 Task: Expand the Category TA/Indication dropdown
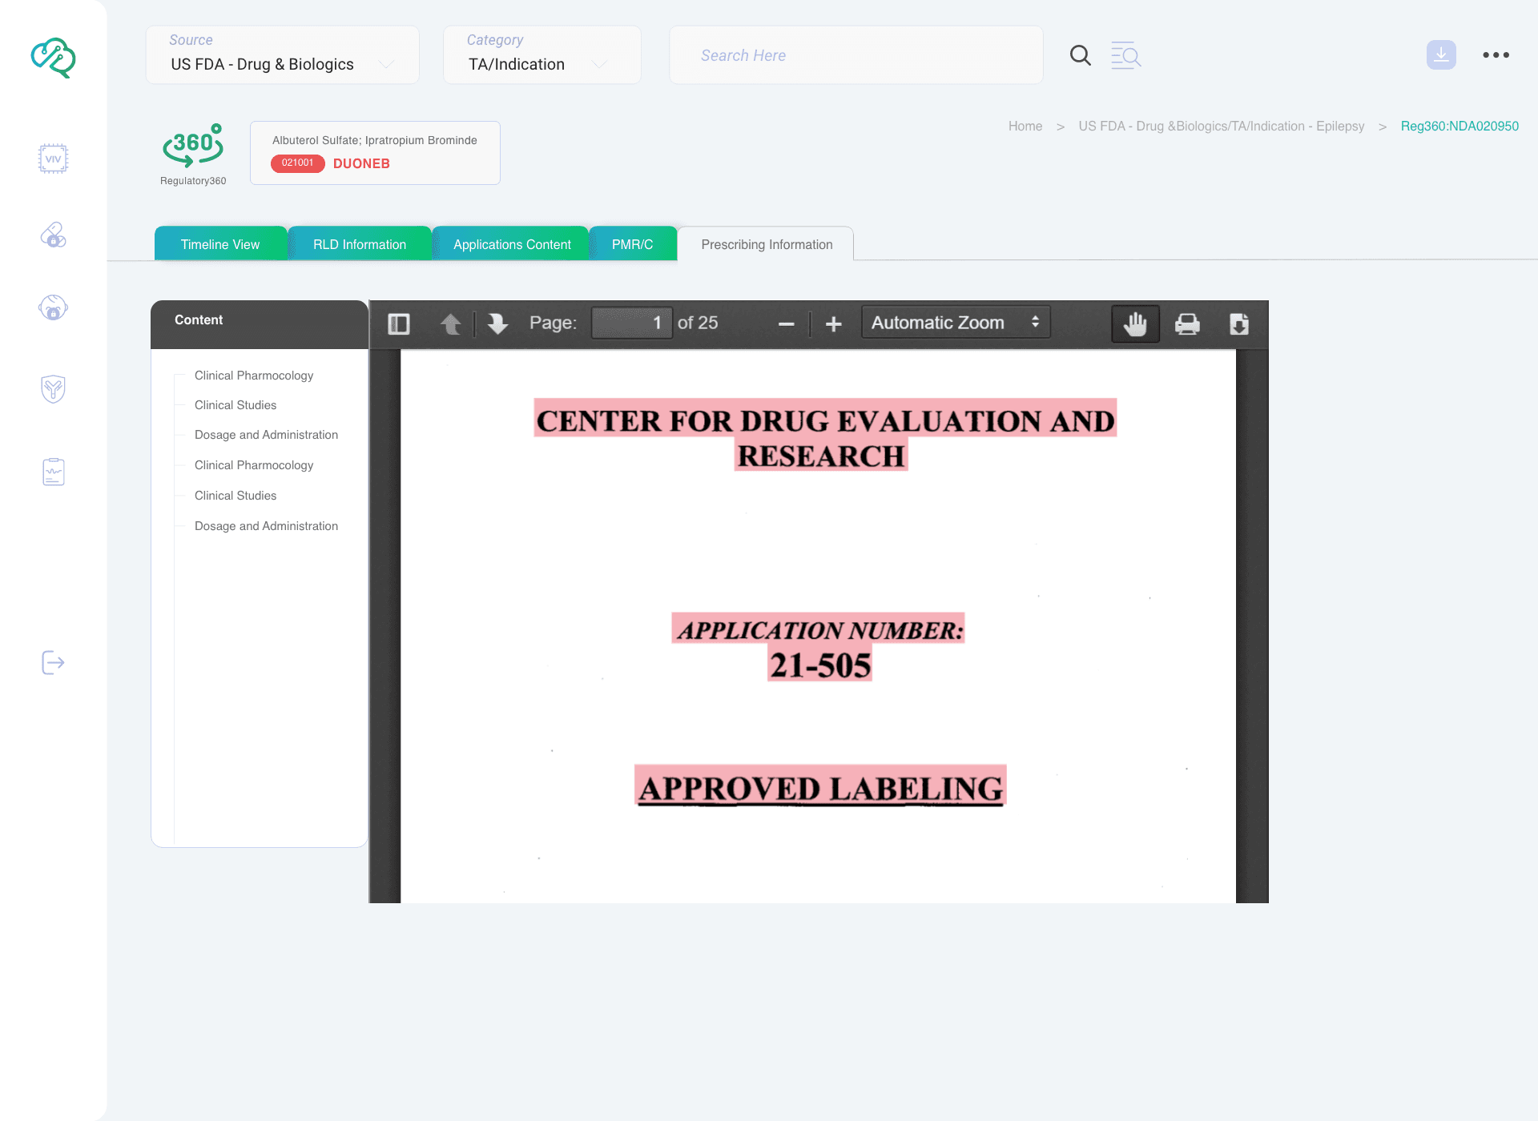coord(542,55)
